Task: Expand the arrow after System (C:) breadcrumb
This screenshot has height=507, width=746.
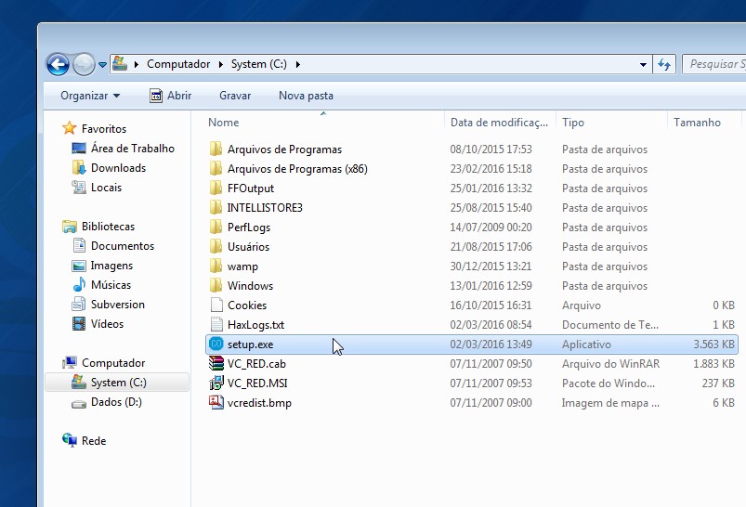Action: [298, 64]
